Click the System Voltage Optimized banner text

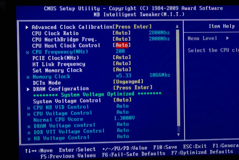(x=98, y=94)
